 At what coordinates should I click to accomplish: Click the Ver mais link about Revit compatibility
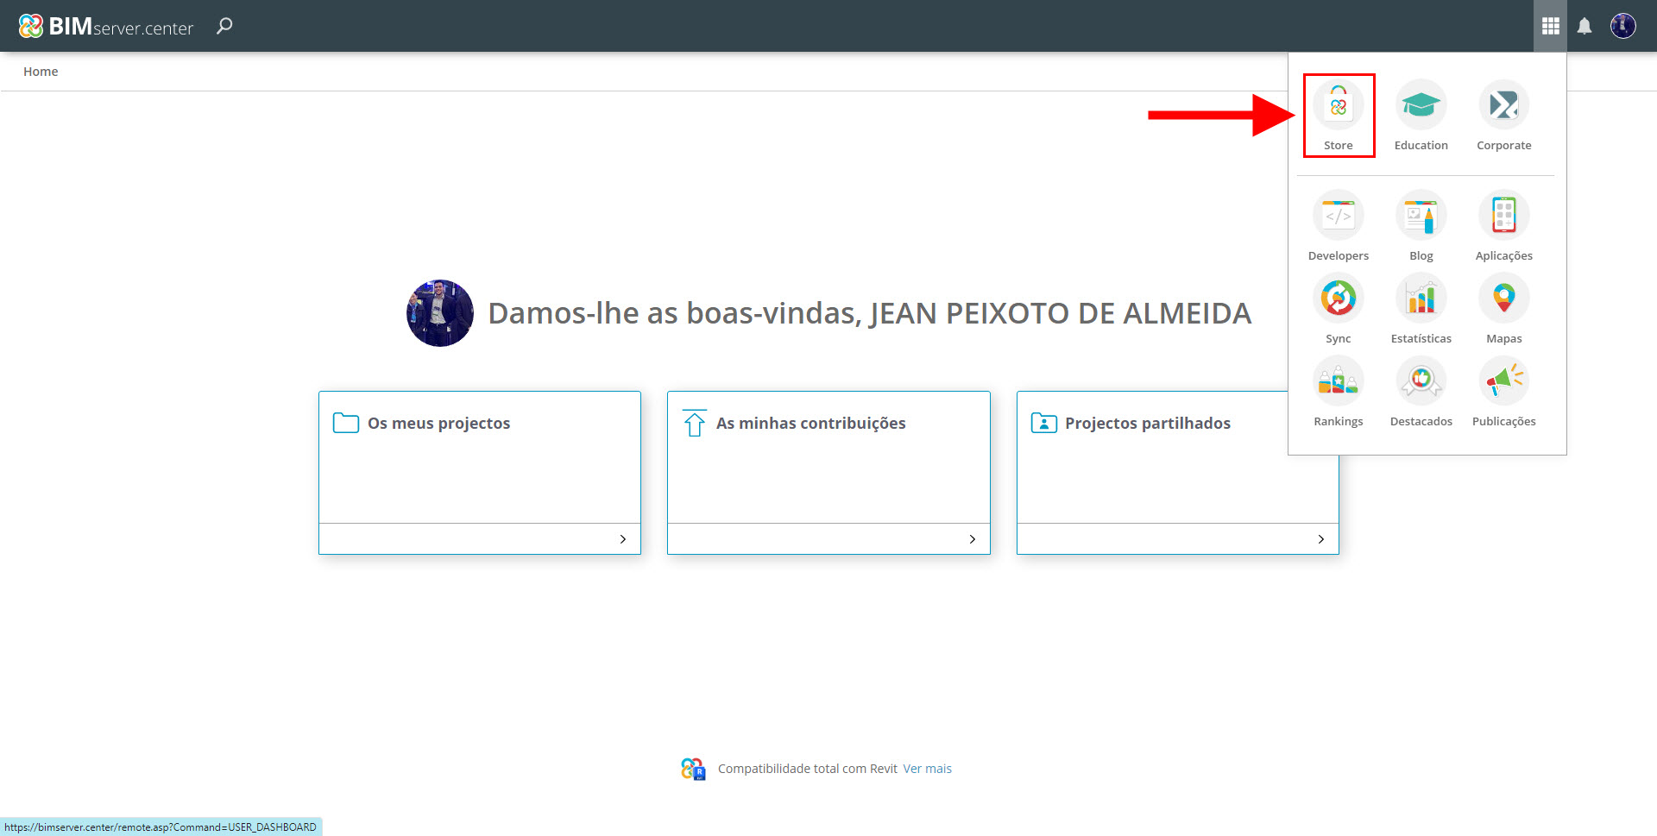click(x=927, y=768)
